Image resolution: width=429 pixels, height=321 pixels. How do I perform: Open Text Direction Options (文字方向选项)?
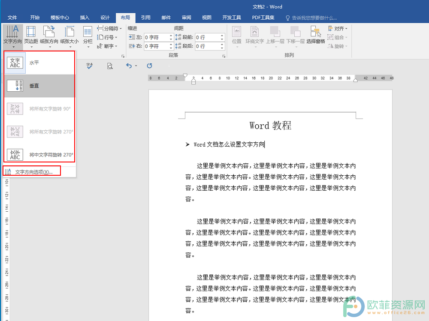(x=32, y=172)
